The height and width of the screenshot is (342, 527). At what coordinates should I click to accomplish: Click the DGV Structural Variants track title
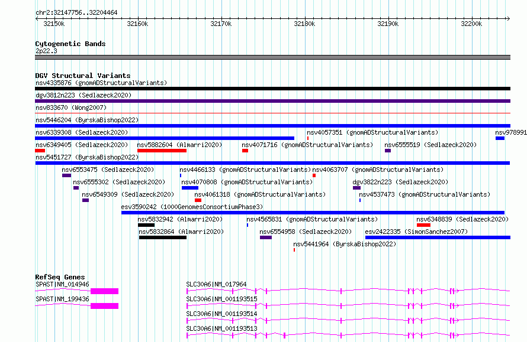[x=83, y=76]
